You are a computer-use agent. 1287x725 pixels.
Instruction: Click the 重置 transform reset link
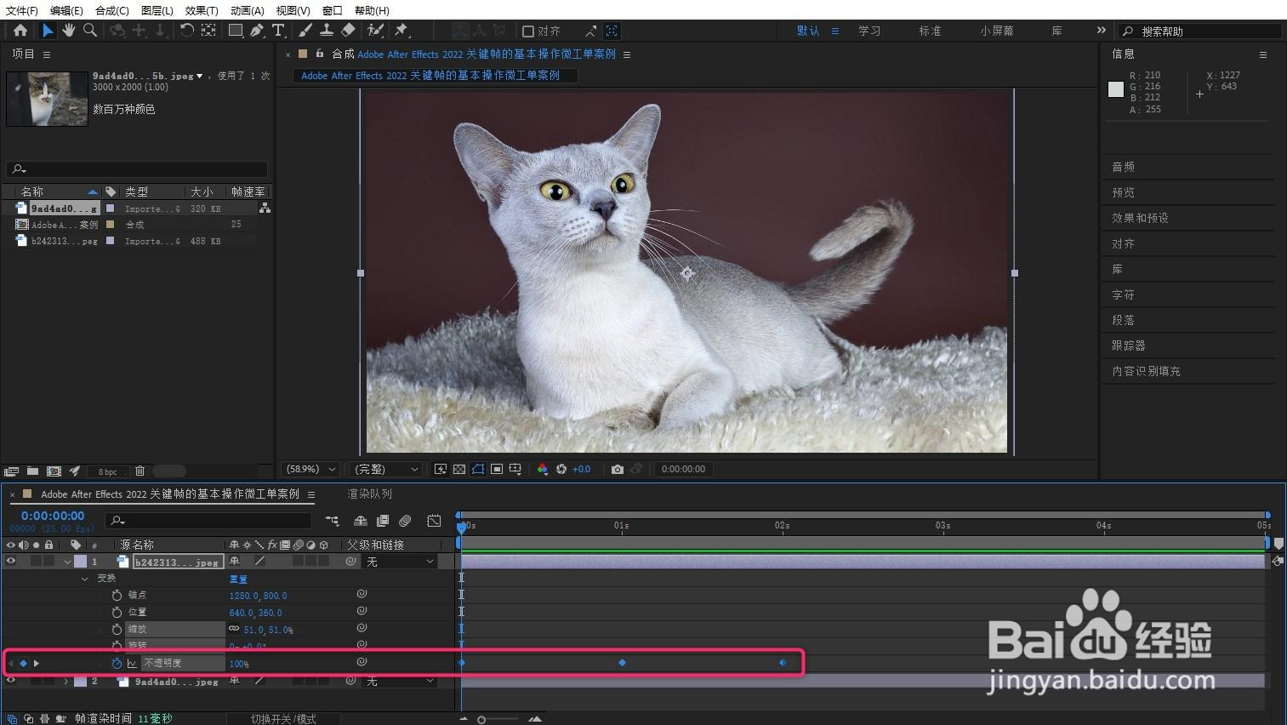(238, 579)
